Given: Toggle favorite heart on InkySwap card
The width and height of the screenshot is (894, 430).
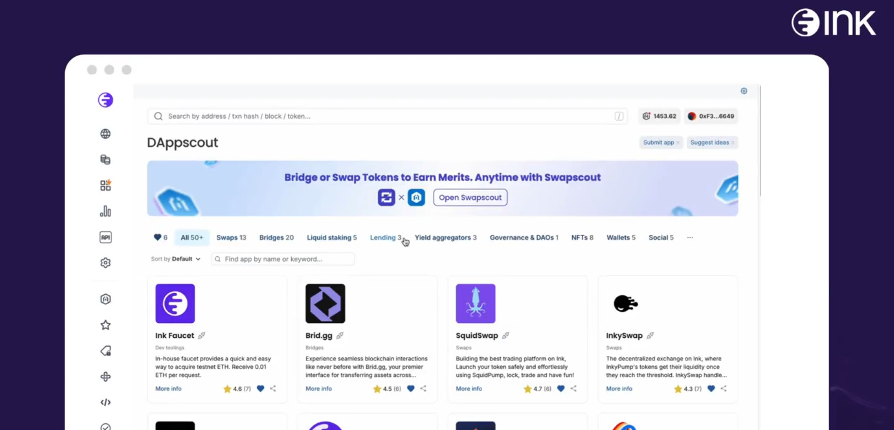Looking at the screenshot, I should (x=711, y=389).
